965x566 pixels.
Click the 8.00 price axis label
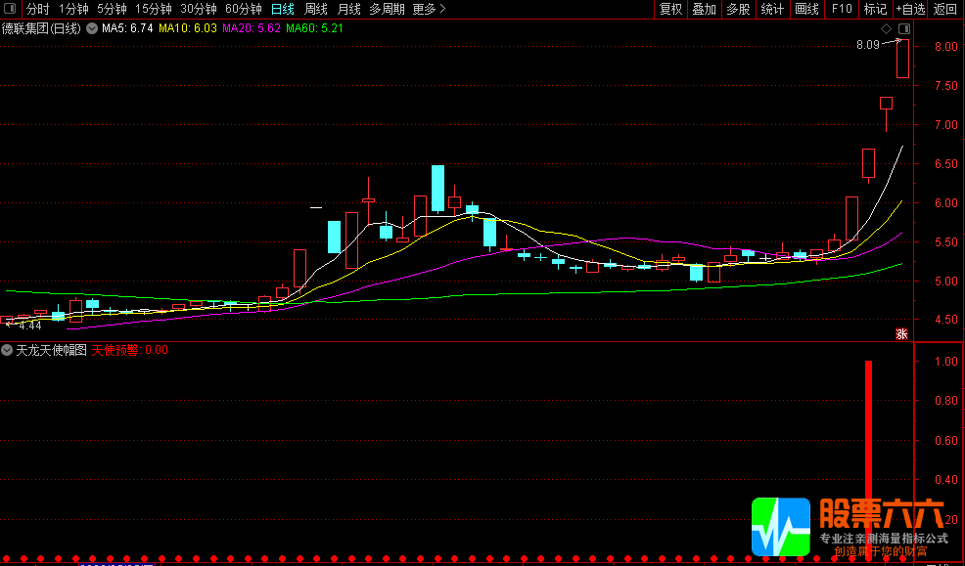tap(946, 47)
